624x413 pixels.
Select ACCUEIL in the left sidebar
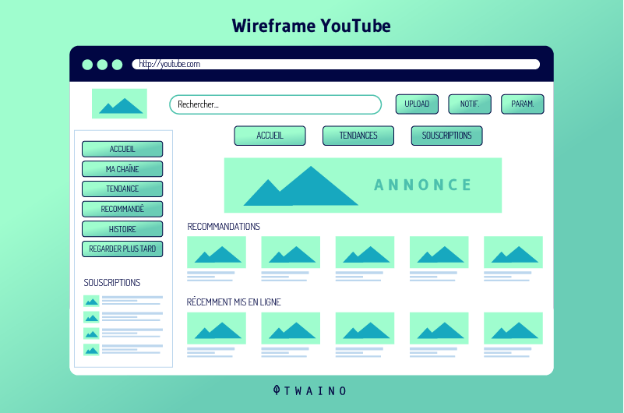tap(122, 149)
